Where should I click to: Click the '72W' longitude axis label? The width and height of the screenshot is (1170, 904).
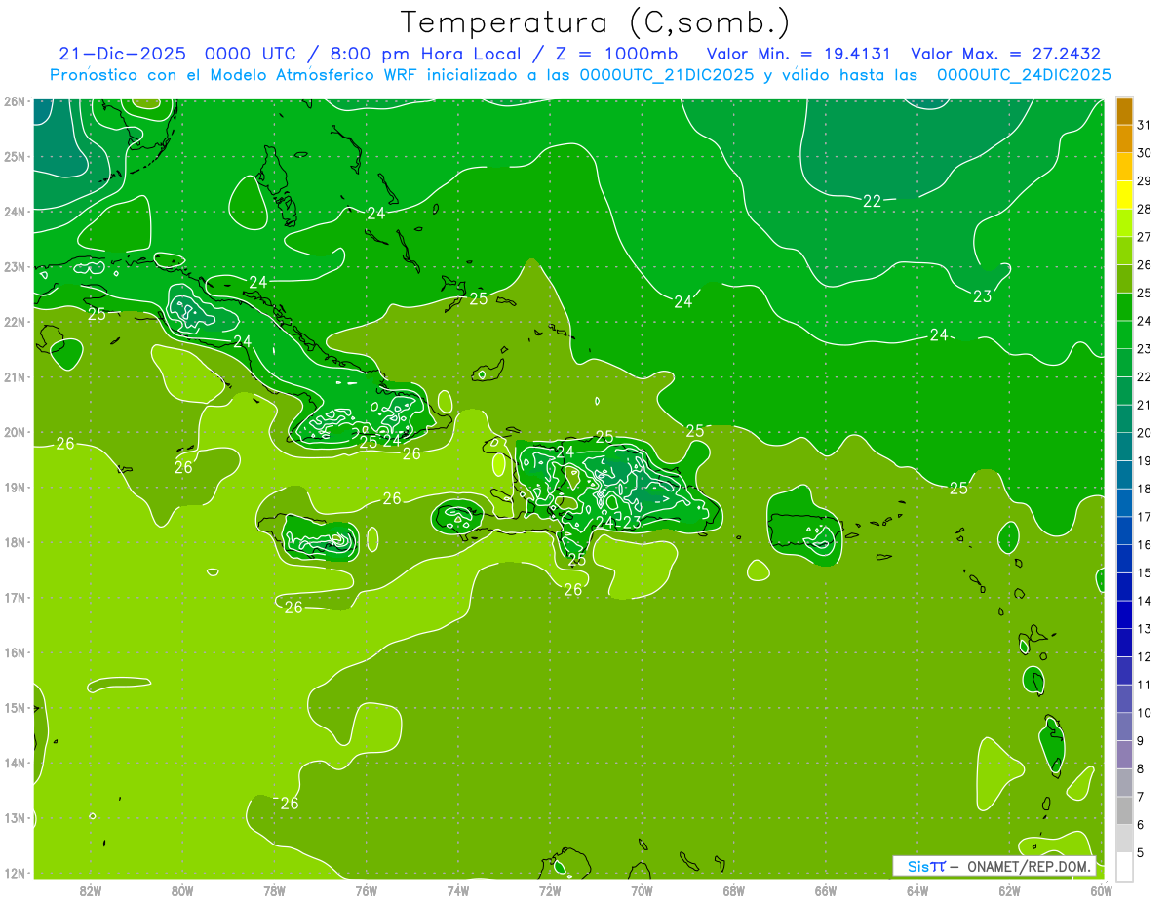click(550, 890)
